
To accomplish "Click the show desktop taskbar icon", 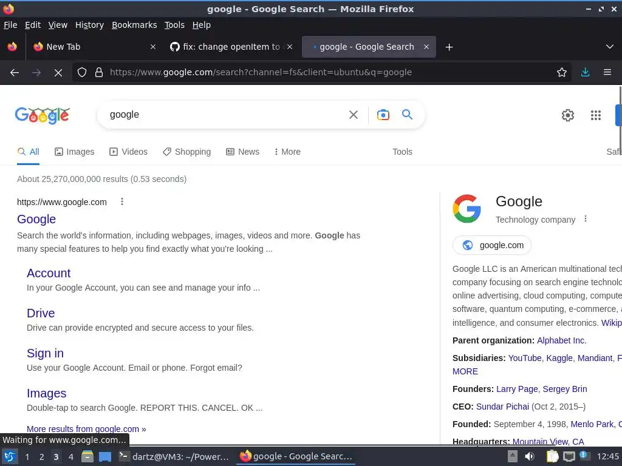I will coord(105,456).
